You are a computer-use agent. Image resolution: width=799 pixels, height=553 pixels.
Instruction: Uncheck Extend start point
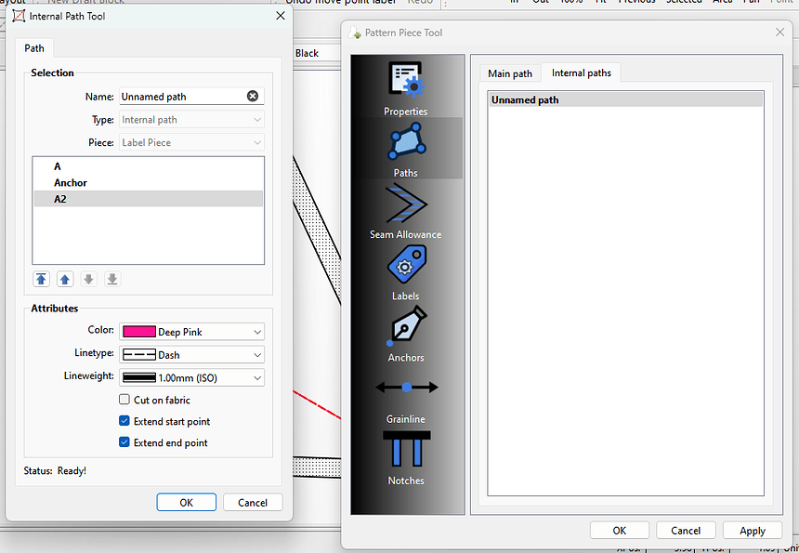pyautogui.click(x=124, y=421)
